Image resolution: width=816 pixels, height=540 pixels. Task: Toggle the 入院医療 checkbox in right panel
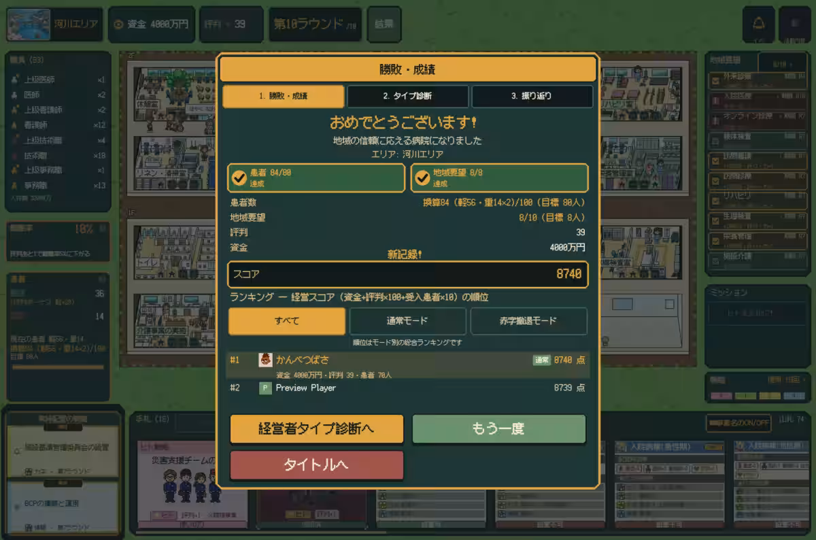tap(715, 101)
